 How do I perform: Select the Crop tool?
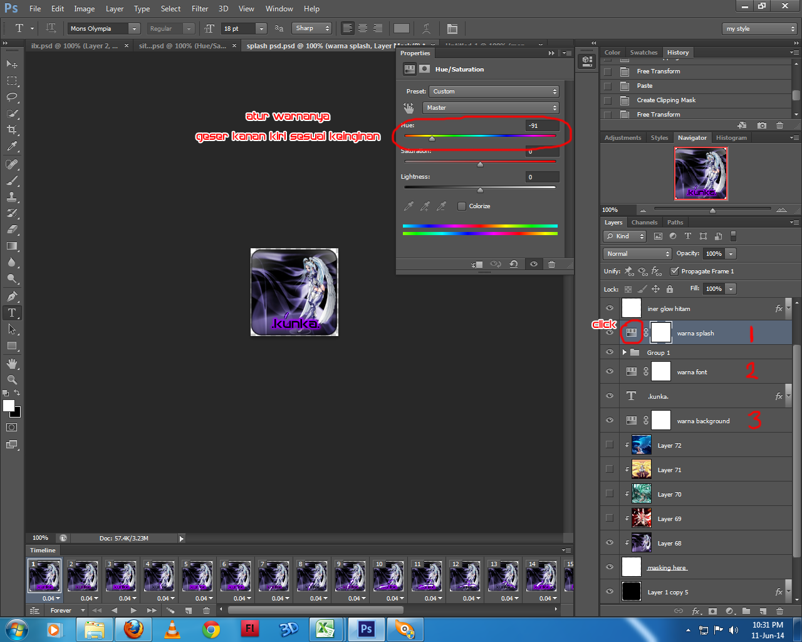coord(12,130)
